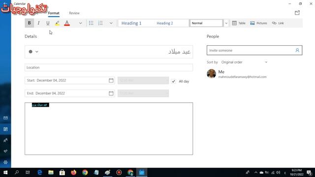Open contacts picker icon in invite box
315x177 pixels.
[x=297, y=50]
